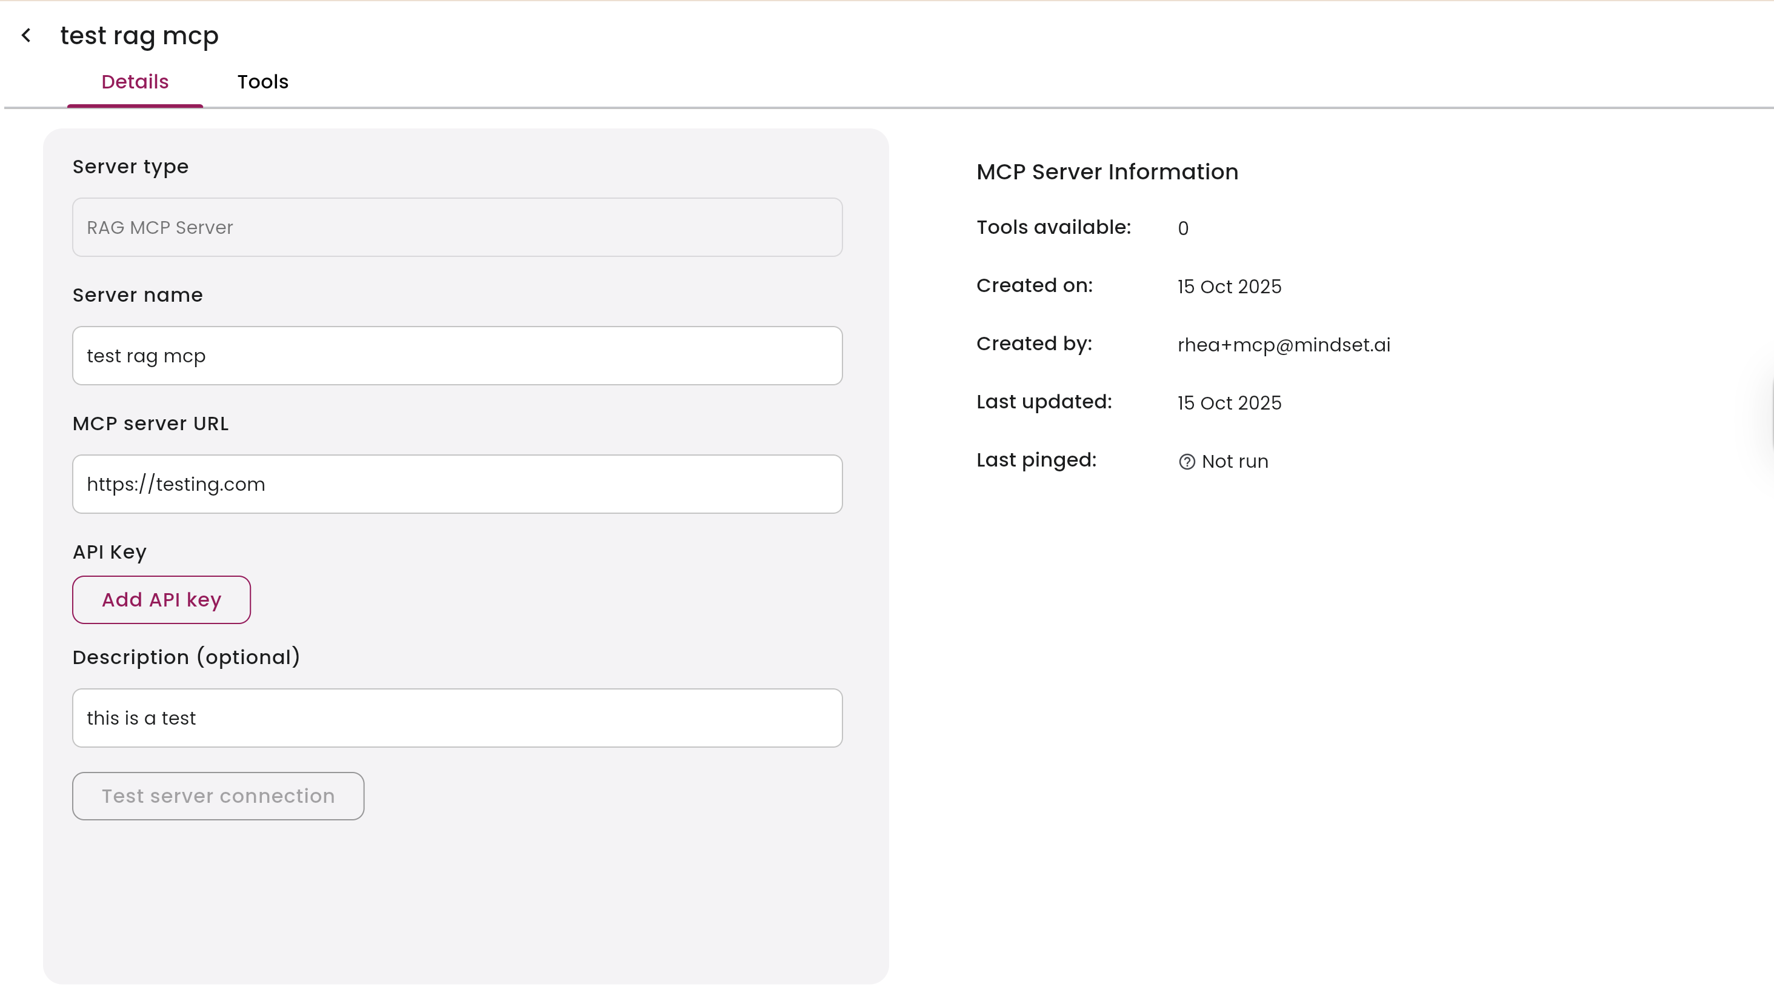Click the MCP server URL field
Screen dimensions: 1774x1007
(x=457, y=484)
